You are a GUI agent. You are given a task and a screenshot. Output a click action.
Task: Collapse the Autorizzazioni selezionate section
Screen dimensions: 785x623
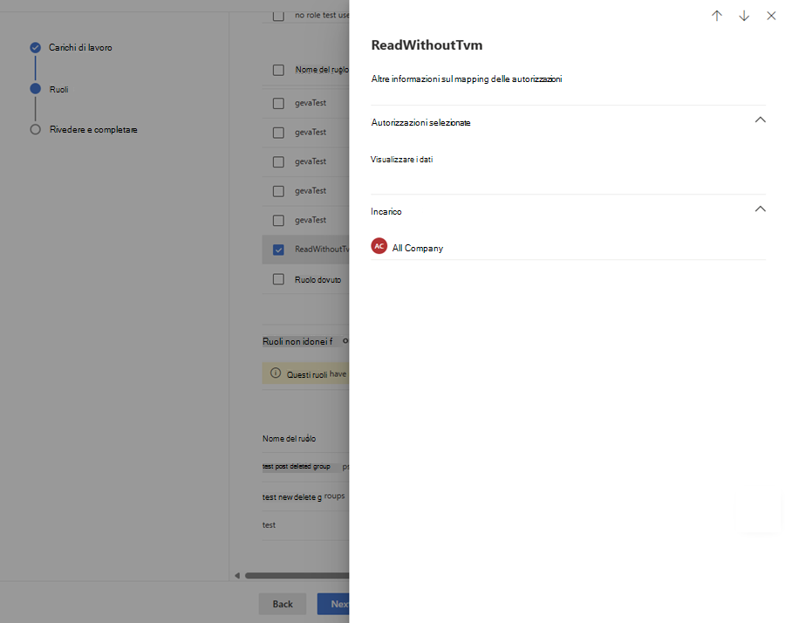click(x=760, y=120)
